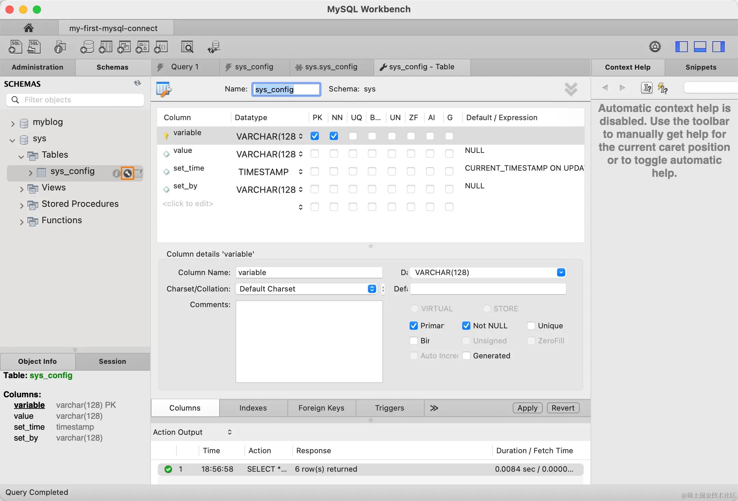Go to the Home screen icon

point(29,28)
